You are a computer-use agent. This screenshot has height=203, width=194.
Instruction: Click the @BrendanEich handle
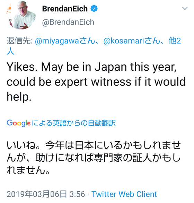pos(68,22)
